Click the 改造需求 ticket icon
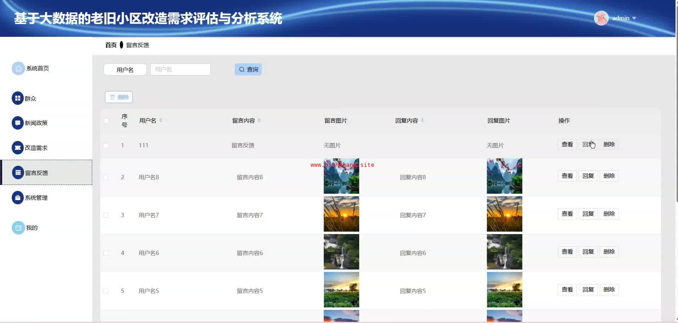Image resolution: width=678 pixels, height=323 pixels. tap(18, 148)
